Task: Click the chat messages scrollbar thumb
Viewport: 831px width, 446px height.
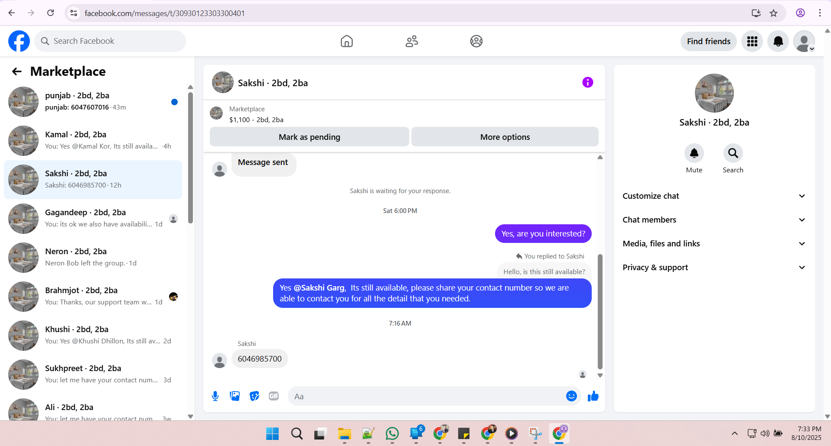Action: [600, 312]
